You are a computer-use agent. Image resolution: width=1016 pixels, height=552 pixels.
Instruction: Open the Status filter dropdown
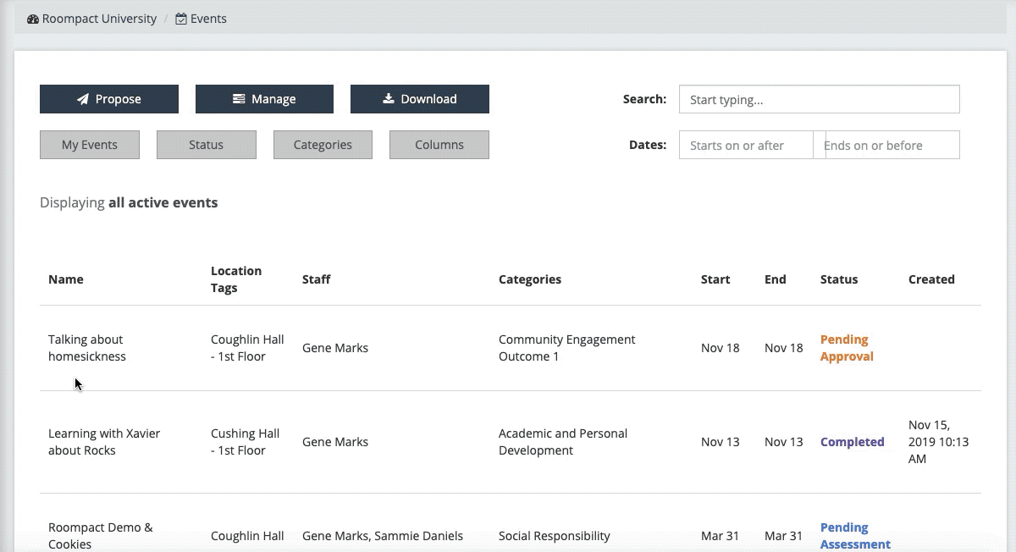tap(206, 145)
